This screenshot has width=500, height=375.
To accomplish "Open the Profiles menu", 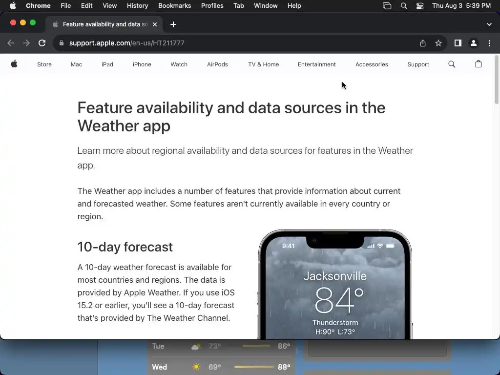I will click(212, 6).
